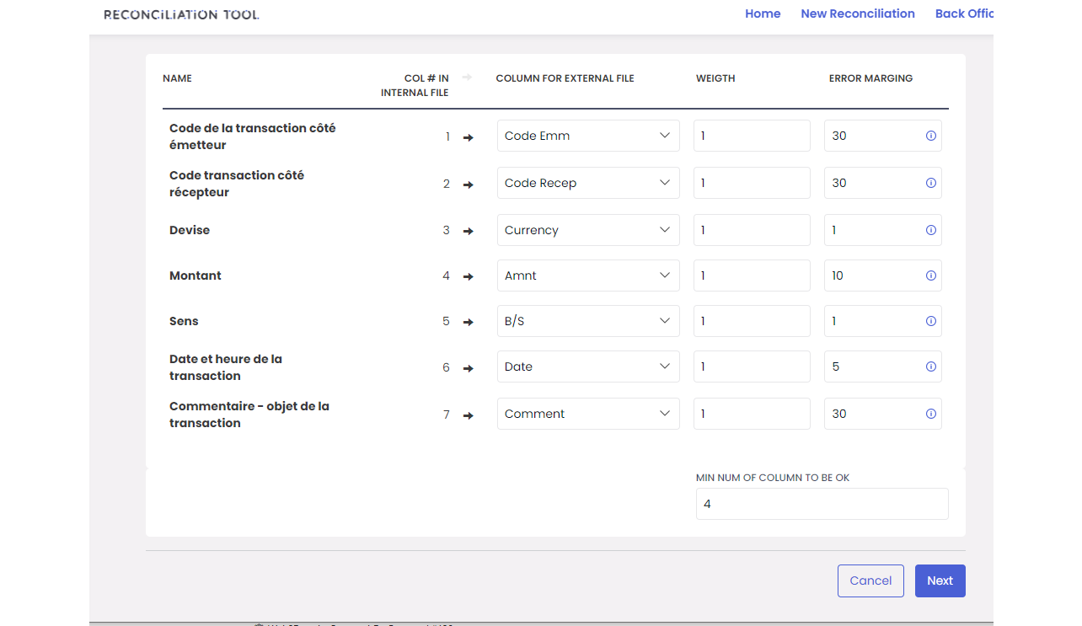
Task: Focus the min num of column field
Action: [822, 504]
